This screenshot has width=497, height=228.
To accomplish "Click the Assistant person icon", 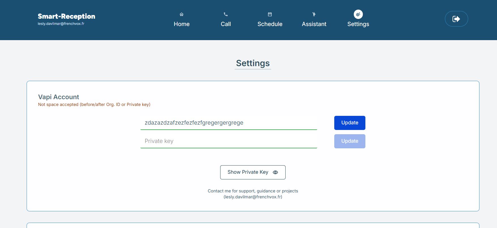I will click(x=314, y=14).
